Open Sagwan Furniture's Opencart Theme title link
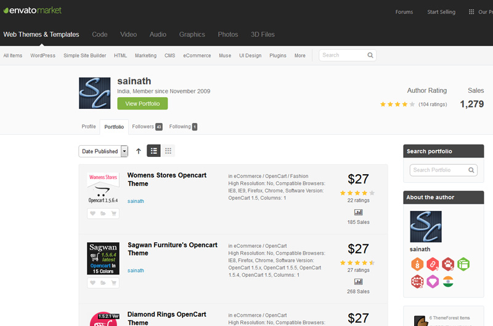 pos(173,249)
